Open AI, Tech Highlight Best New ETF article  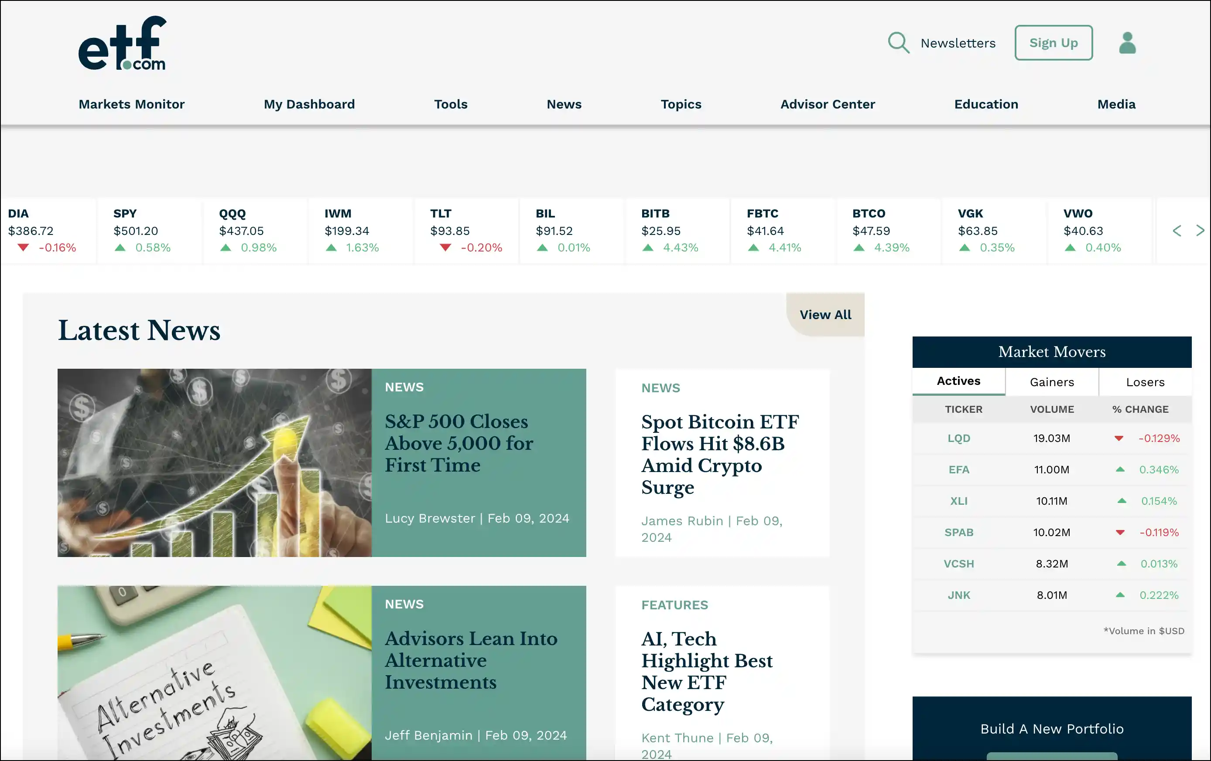click(707, 672)
